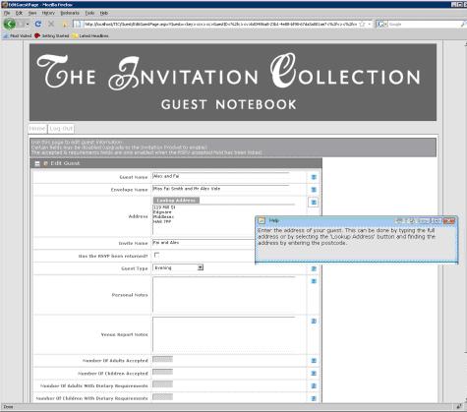The width and height of the screenshot is (467, 412).
Task: Click help icon for Number Of Children Accepted
Action: point(314,374)
